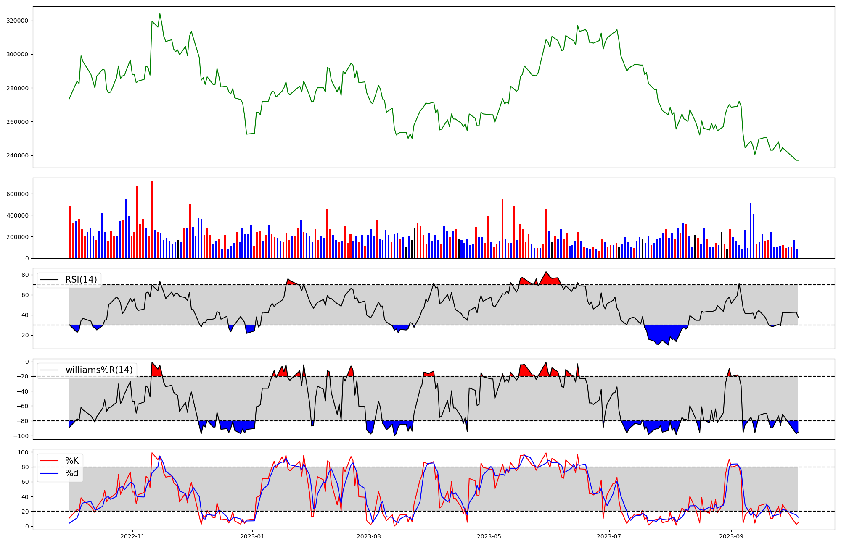The image size is (841, 546).
Task: Click the %K legend entry text
Action: point(72,461)
